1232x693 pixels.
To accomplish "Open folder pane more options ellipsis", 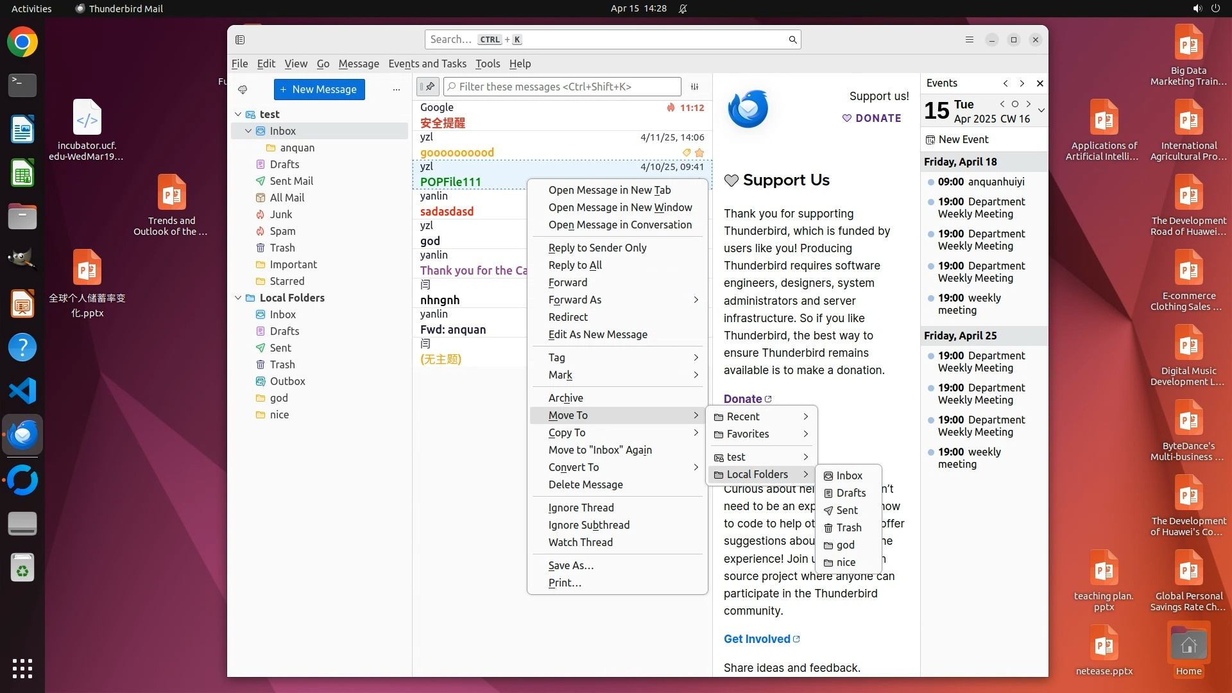I will (x=397, y=89).
